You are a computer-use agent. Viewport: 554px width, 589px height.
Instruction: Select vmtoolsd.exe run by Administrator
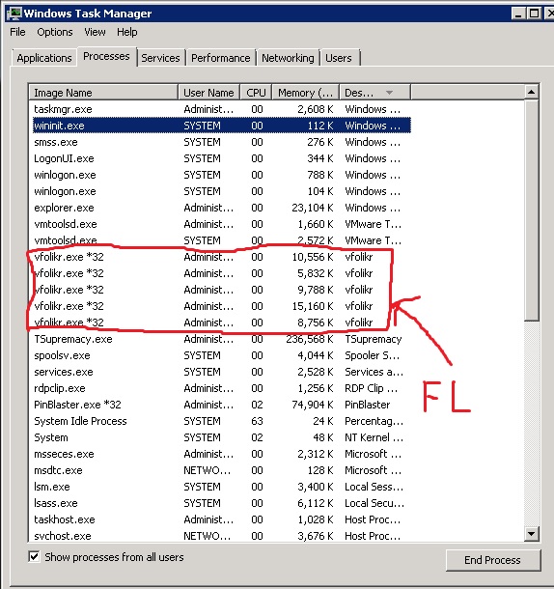(x=220, y=224)
